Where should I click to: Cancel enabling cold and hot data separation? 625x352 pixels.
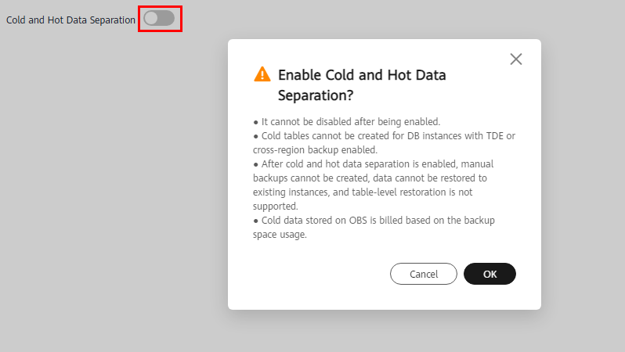tap(423, 274)
